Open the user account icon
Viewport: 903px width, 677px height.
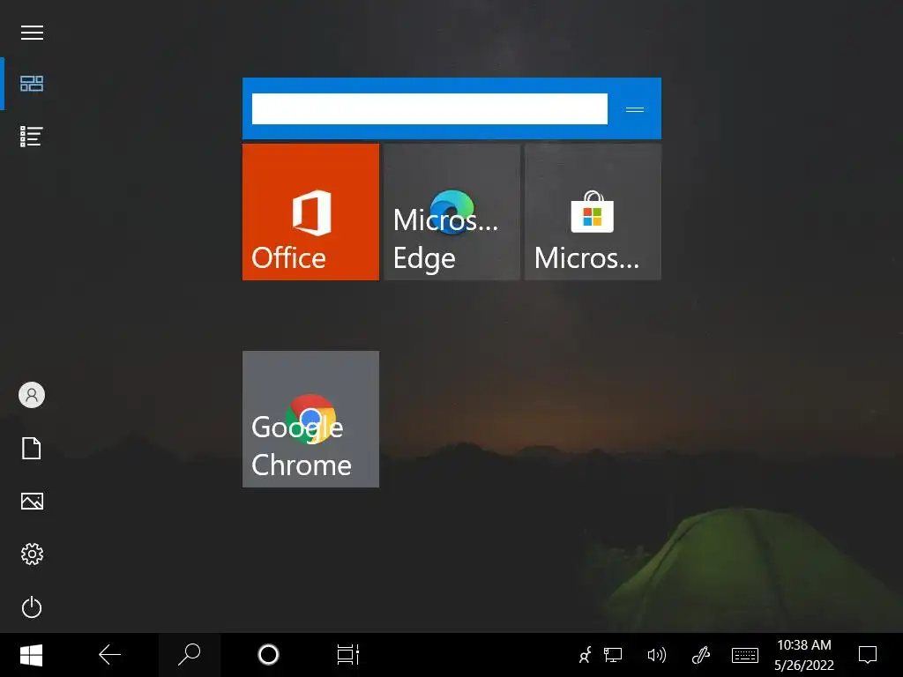tap(32, 395)
